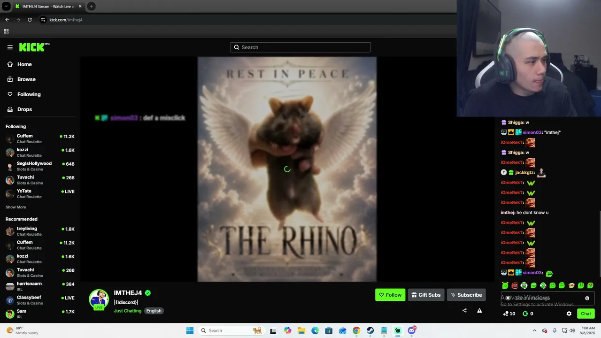Open the browser tab search dropdown
This screenshot has width=601, height=338.
(6, 7)
